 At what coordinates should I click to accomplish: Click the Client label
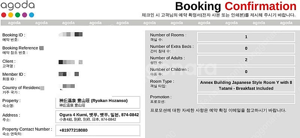pos(9,61)
